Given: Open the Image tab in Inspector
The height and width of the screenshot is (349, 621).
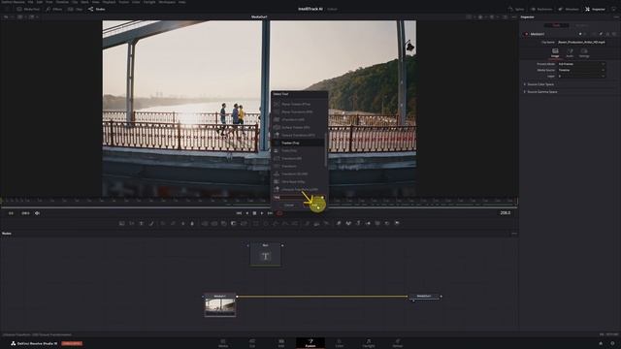Looking at the screenshot, I should (555, 53).
